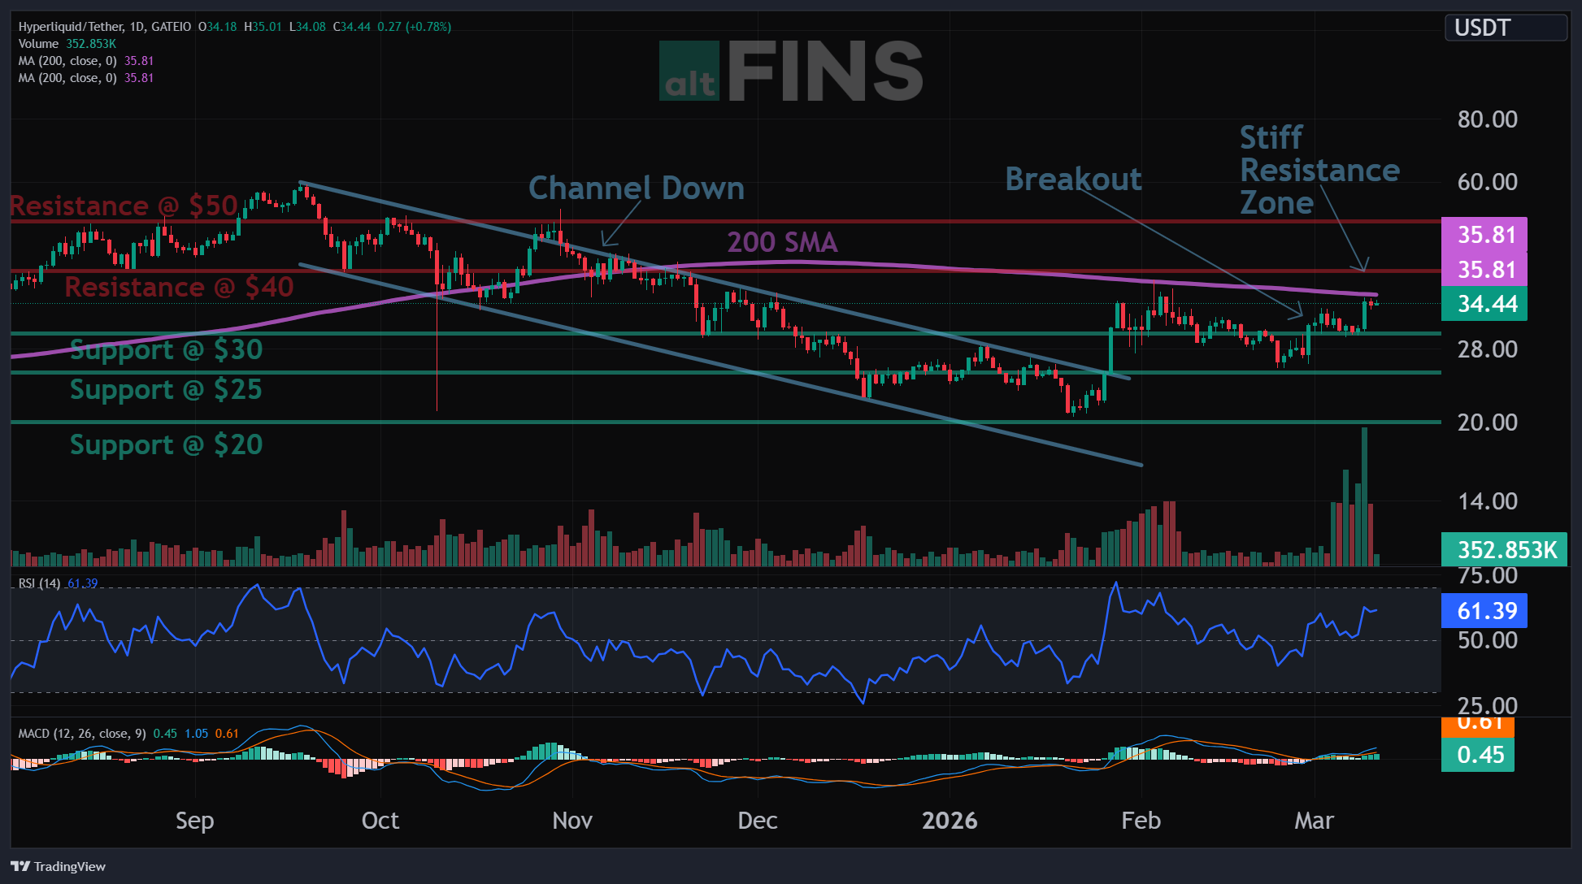Viewport: 1582px width, 884px height.
Task: Click the 200 SMA purple label
Action: (781, 242)
